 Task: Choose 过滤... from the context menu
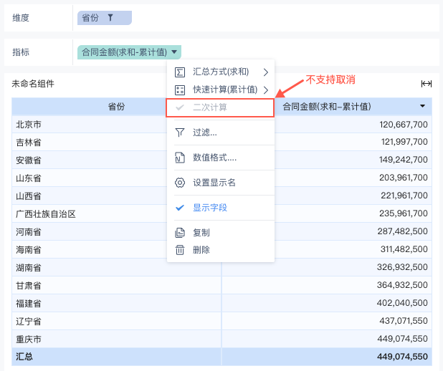[205, 132]
